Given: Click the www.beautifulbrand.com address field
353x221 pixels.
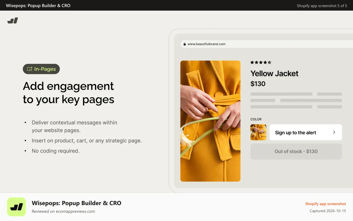Looking at the screenshot, I should (x=267, y=44).
